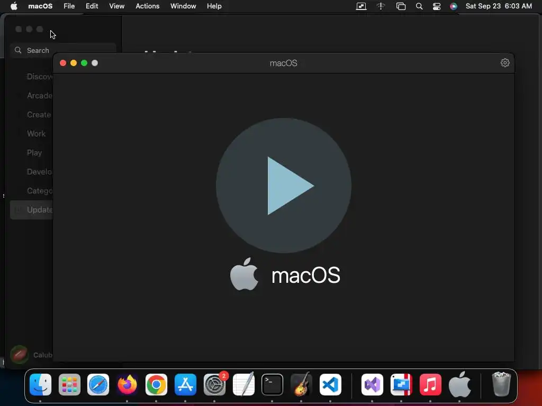Open the File menu
This screenshot has width=542, height=406.
click(69, 6)
